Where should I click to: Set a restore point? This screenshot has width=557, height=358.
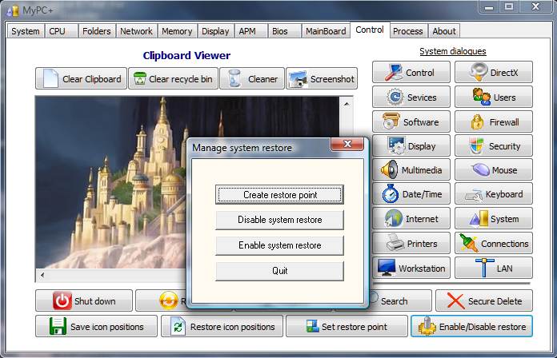pyautogui.click(x=347, y=326)
